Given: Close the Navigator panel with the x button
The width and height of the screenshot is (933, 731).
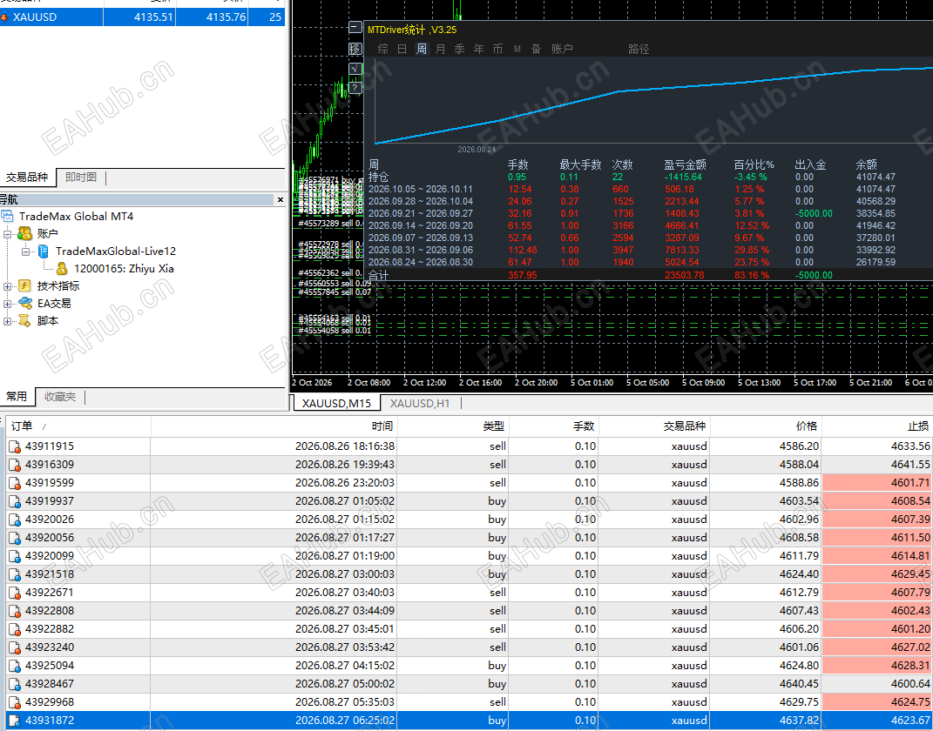Looking at the screenshot, I should pyautogui.click(x=281, y=199).
